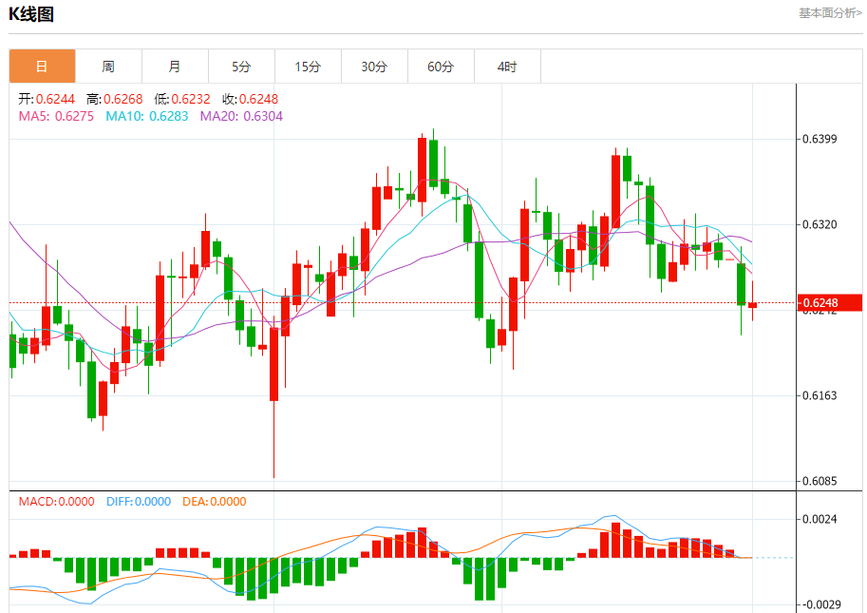Open the 15分 interval tab

click(x=308, y=67)
